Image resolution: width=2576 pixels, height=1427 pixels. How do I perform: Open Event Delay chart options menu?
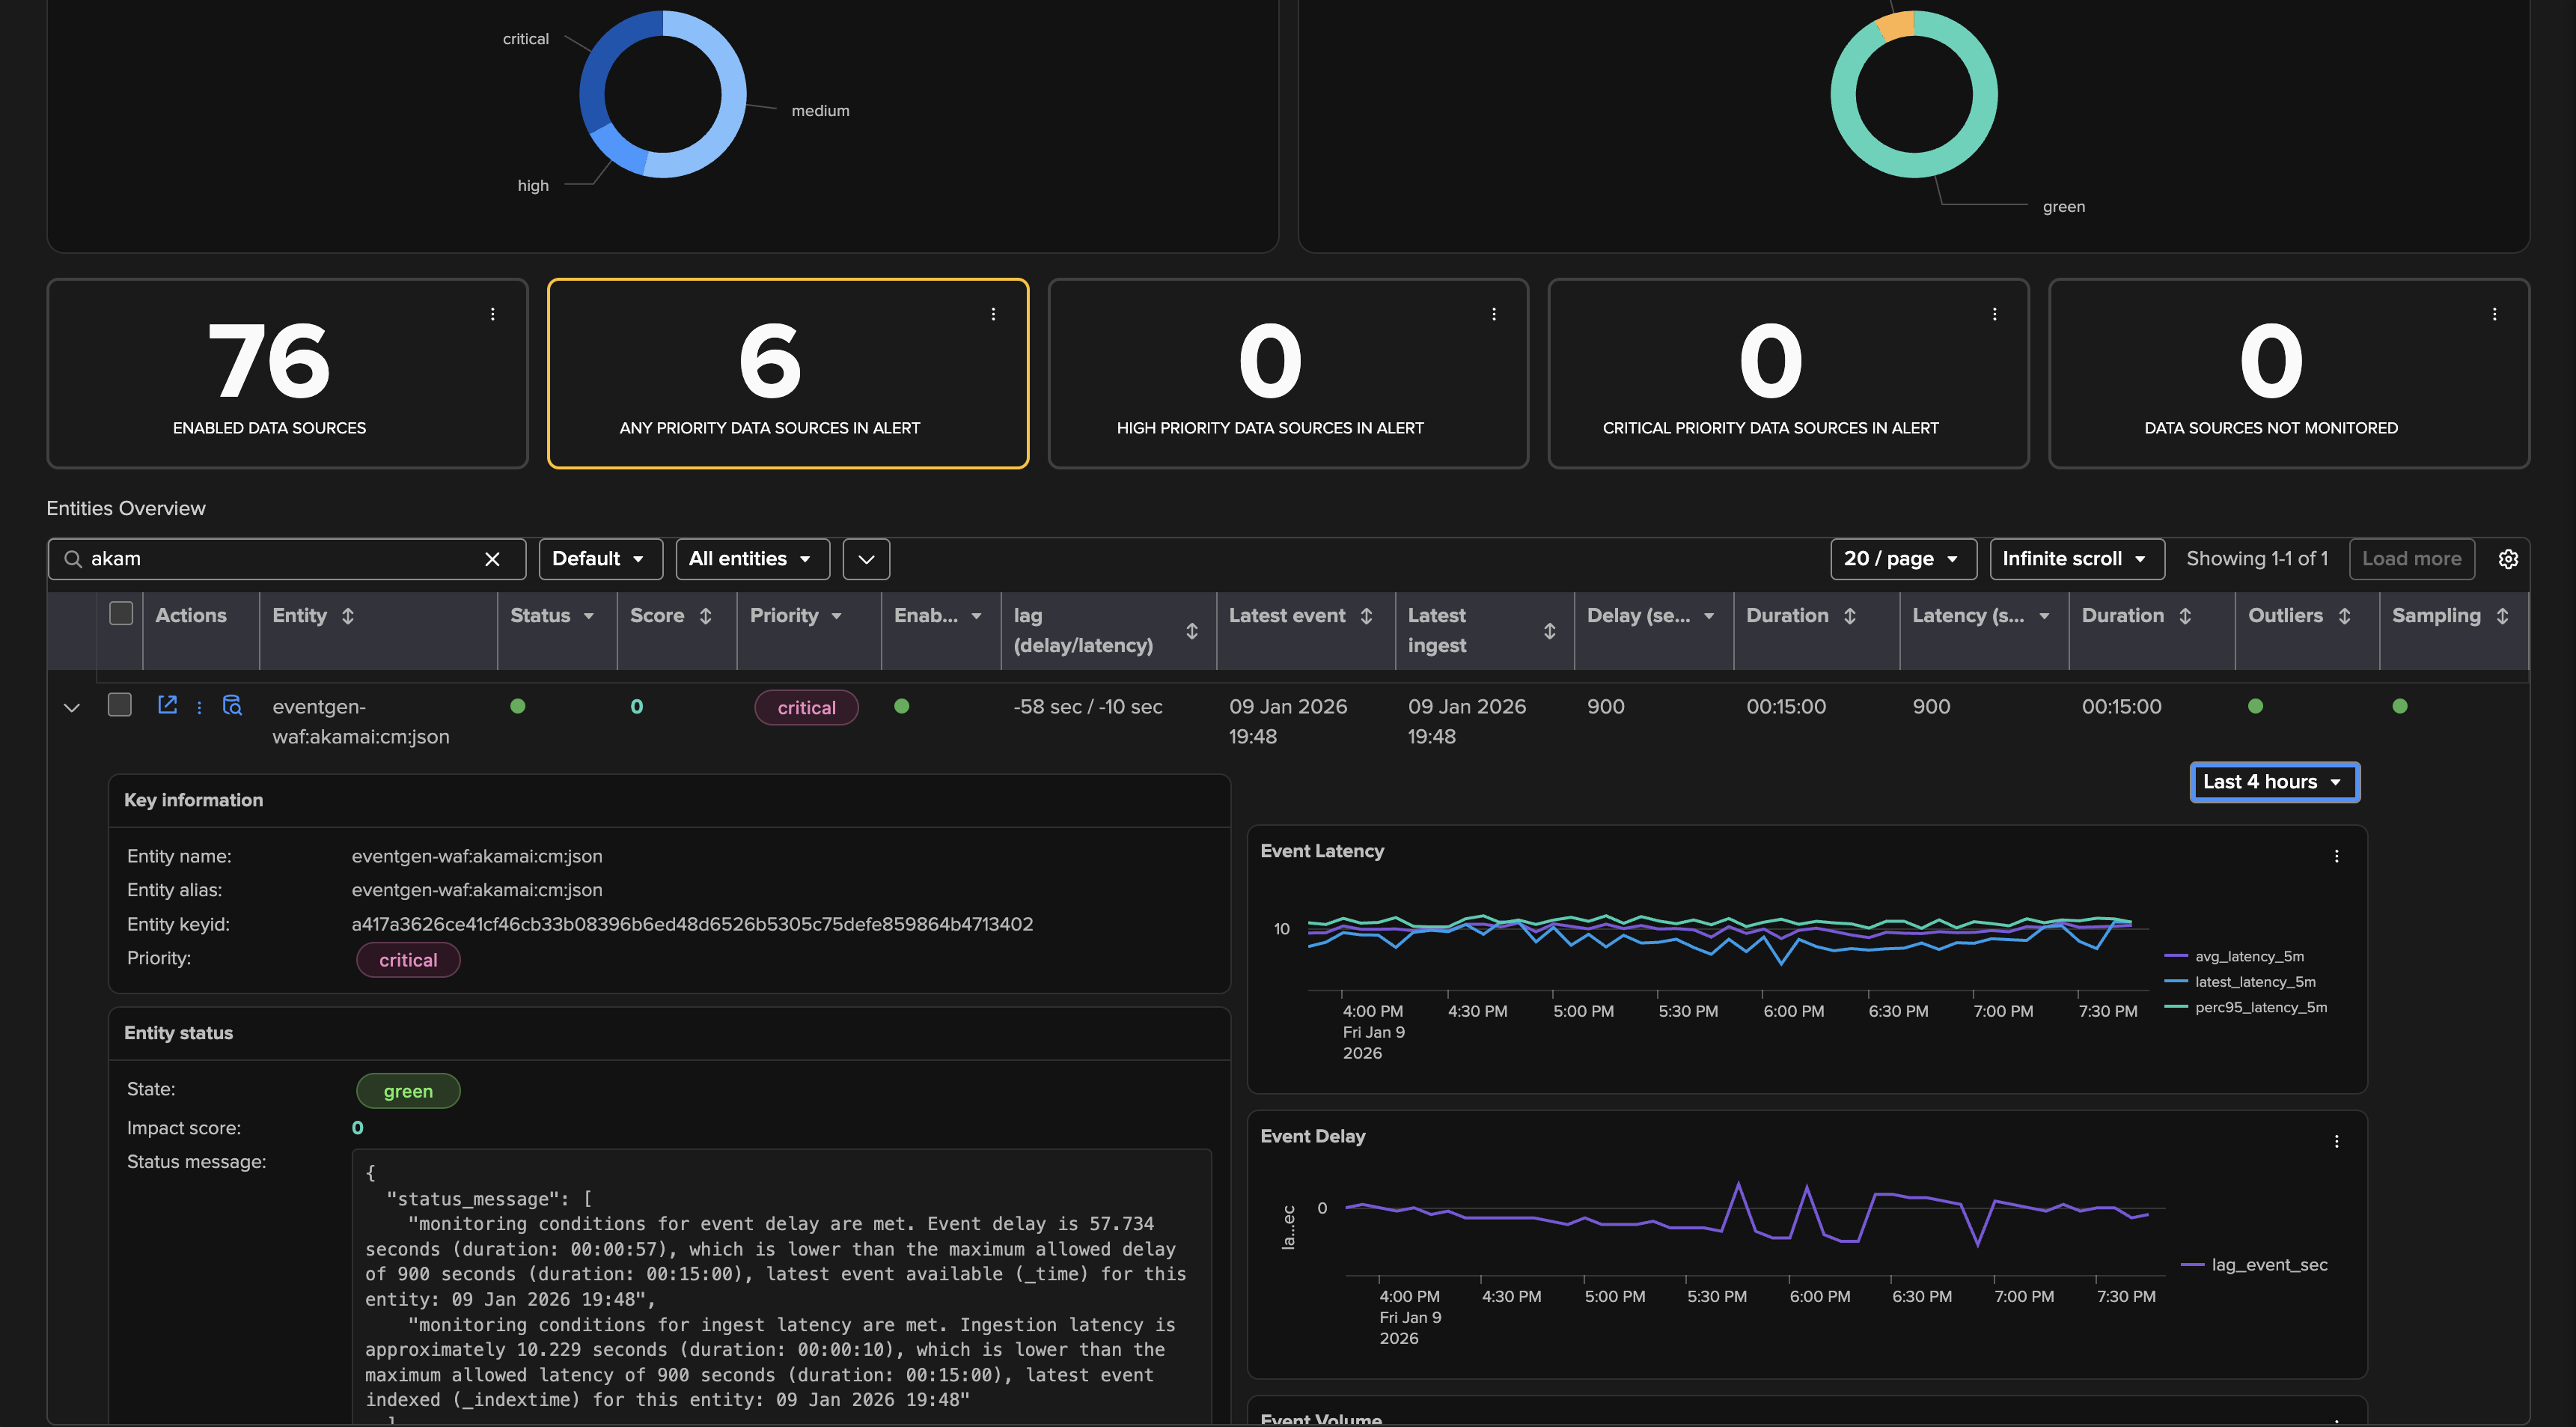[x=2336, y=1142]
